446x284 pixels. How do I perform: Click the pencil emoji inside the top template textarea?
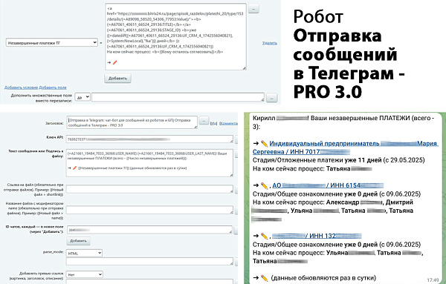pyautogui.click(x=115, y=62)
